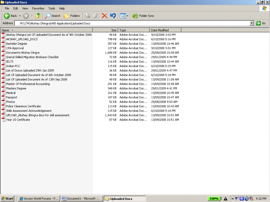Select List of Docos Uploaded 29th Jan 2009

pos(30,70)
